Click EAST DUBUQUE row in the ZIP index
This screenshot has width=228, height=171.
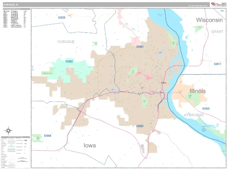click(x=15, y=27)
